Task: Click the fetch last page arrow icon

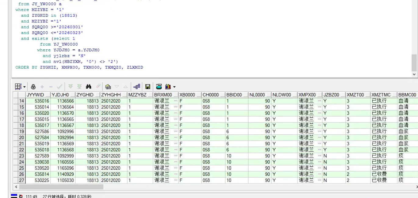Action: [79, 87]
